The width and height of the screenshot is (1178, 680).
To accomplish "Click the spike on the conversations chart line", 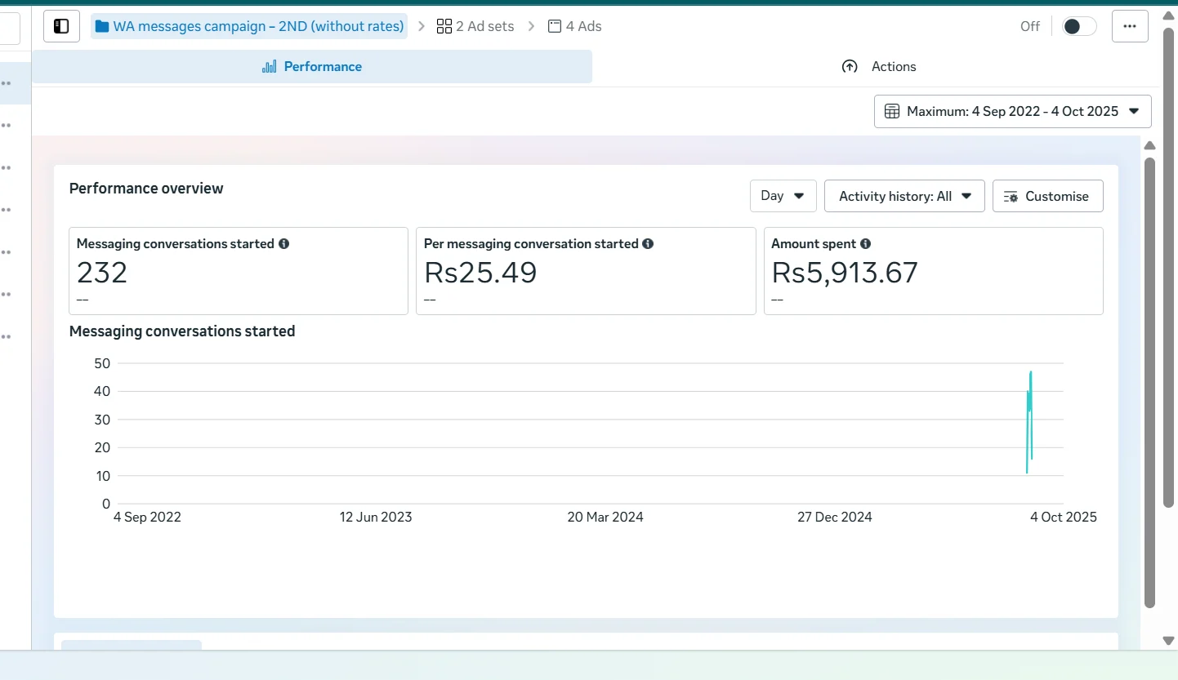I will tap(1031, 374).
